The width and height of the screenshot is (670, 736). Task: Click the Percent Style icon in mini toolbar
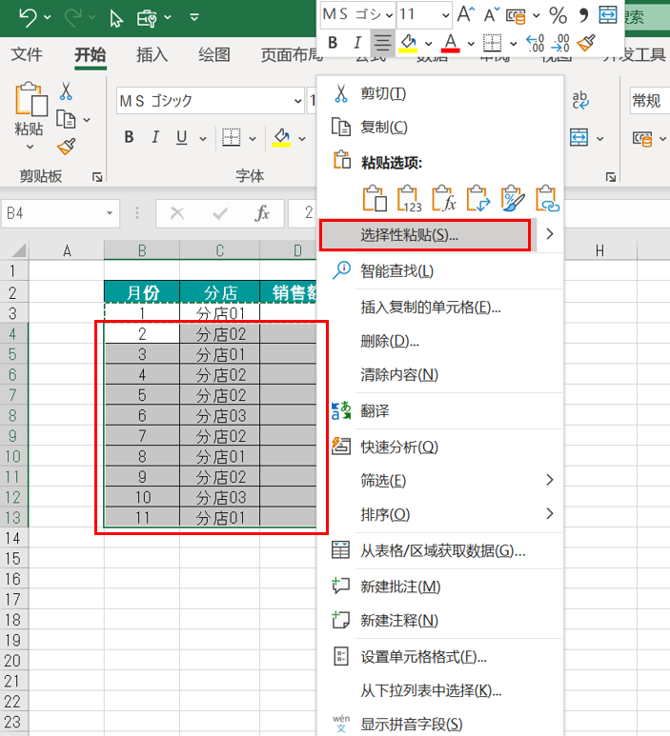558,15
